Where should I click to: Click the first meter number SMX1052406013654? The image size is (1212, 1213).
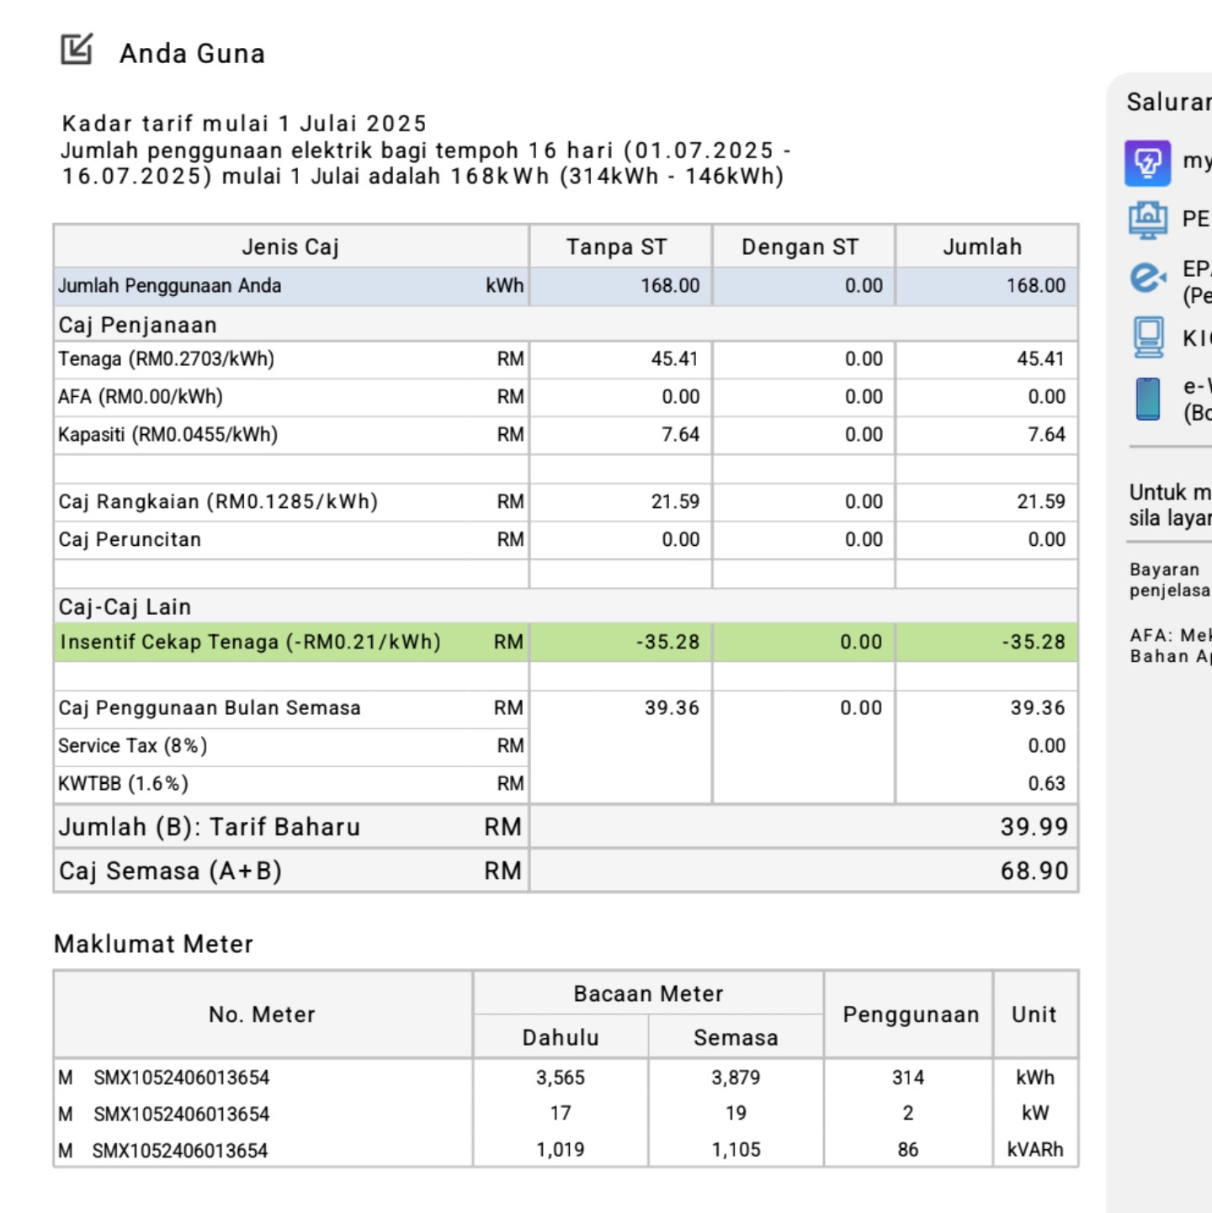(x=182, y=1078)
